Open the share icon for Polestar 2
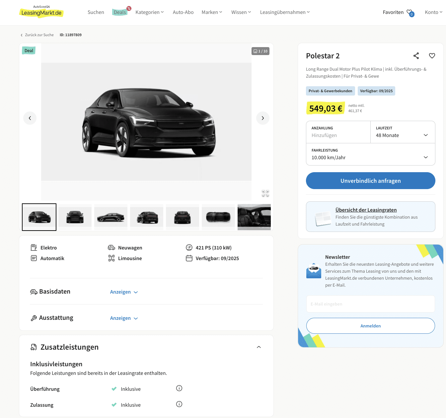The height and width of the screenshot is (418, 446). click(416, 56)
